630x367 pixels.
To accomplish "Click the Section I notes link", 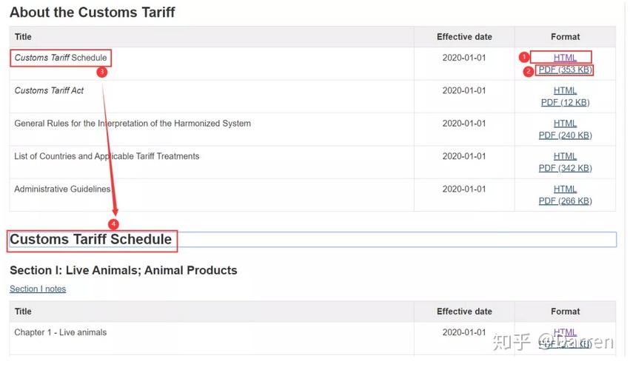I will [x=38, y=289].
